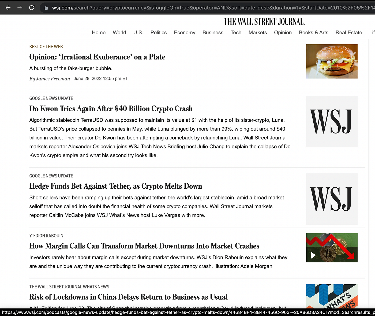Open the Opinion navigation section
Viewport: 375px width, 316px height.
(283, 32)
